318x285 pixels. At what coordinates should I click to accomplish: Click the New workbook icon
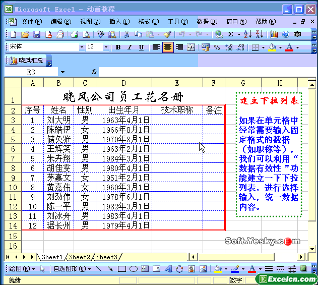tap(14, 34)
